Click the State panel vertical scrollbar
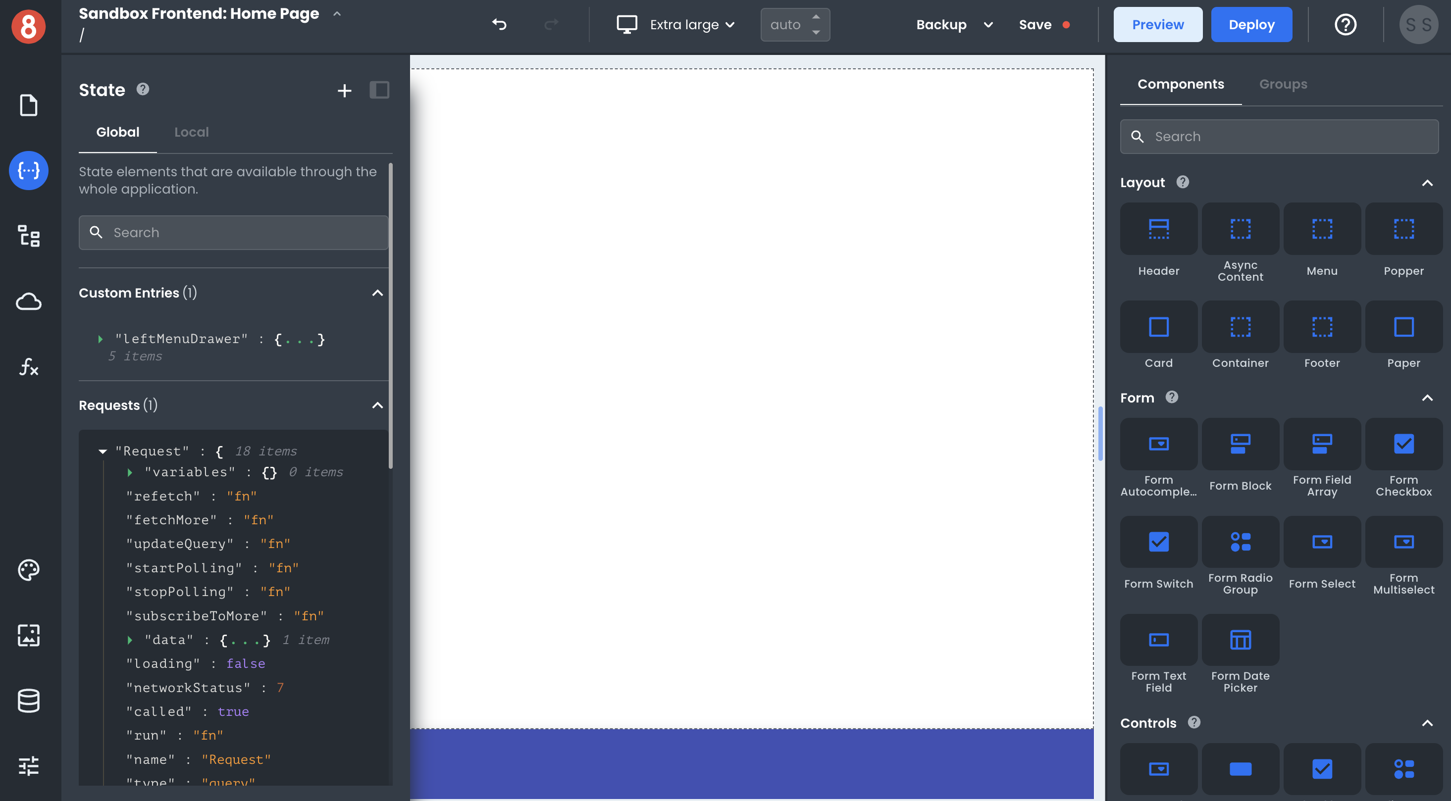This screenshot has width=1451, height=801. pos(390,315)
